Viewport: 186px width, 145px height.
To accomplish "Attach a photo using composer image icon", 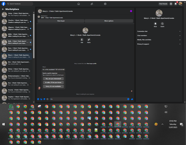I will pos(41,99).
